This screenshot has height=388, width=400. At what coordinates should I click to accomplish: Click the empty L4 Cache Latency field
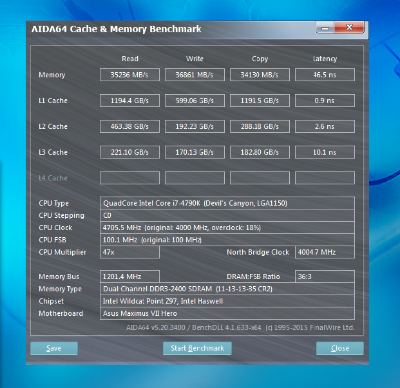(325, 178)
